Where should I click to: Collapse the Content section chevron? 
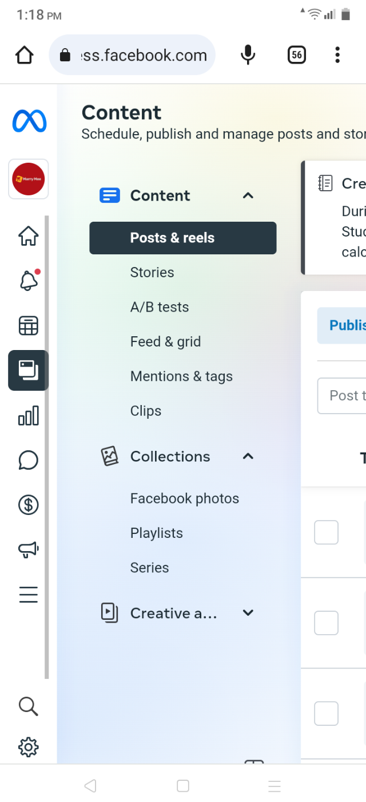248,195
